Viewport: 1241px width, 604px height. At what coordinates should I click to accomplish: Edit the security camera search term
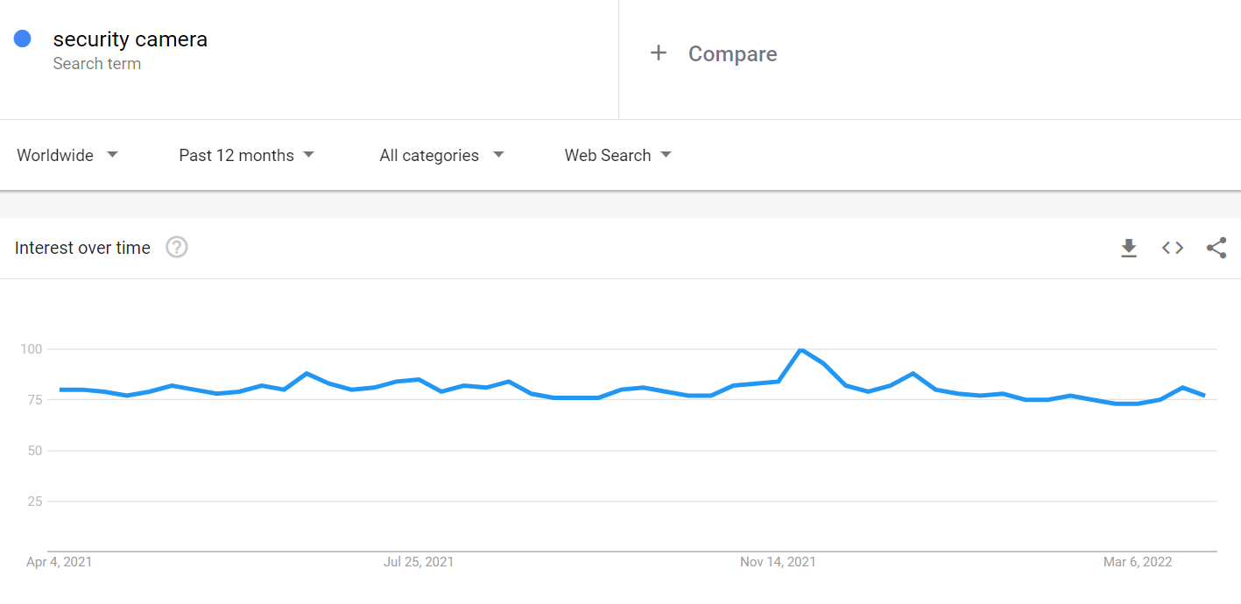(x=130, y=39)
